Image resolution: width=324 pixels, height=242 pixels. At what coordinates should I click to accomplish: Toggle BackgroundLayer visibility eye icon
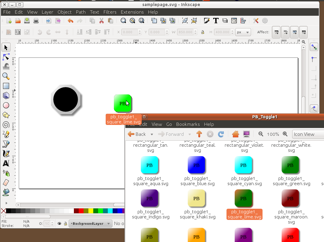click(60, 224)
